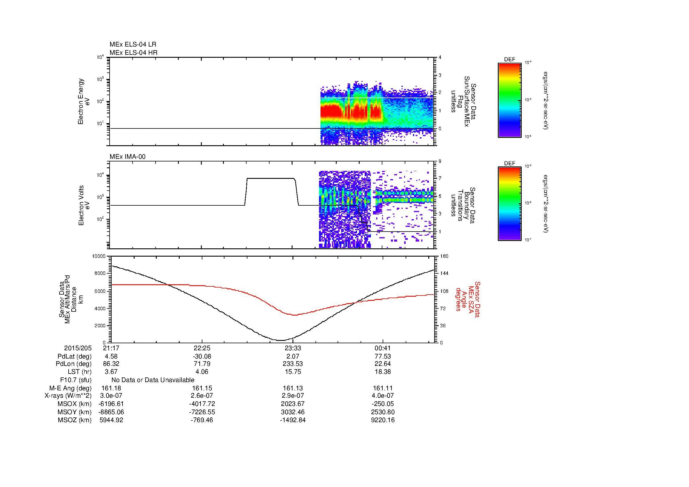This screenshot has width=689, height=487.
Task: Click the MSOY value '-7226.55'
Action: [x=202, y=412]
